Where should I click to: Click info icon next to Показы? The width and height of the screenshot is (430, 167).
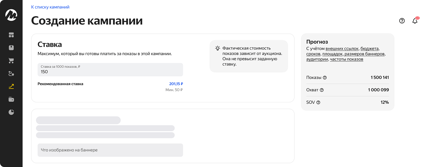pos(325,78)
